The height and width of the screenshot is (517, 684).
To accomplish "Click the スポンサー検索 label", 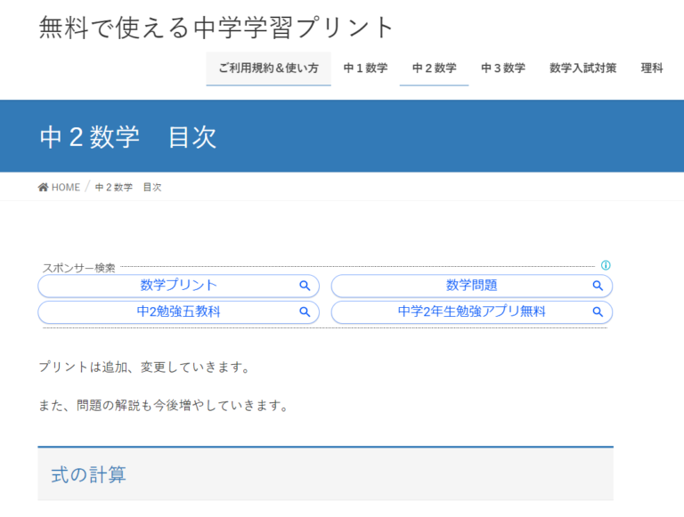I will (79, 268).
